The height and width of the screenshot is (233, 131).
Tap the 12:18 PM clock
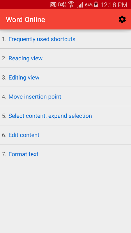point(114,5)
